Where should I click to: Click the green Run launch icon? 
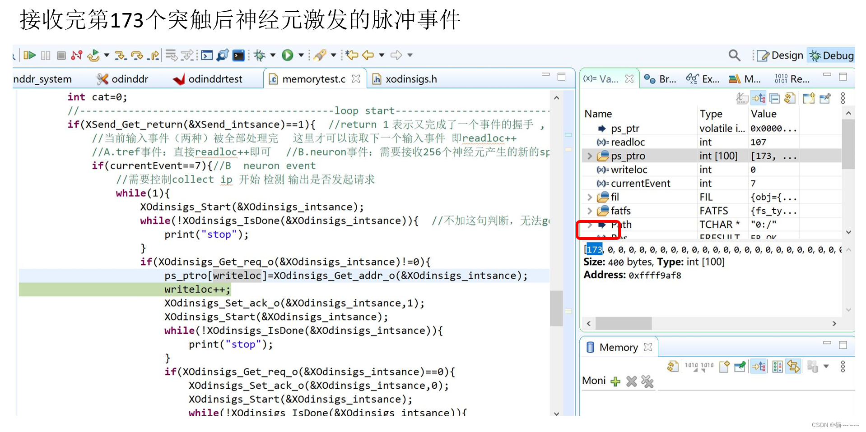point(288,55)
